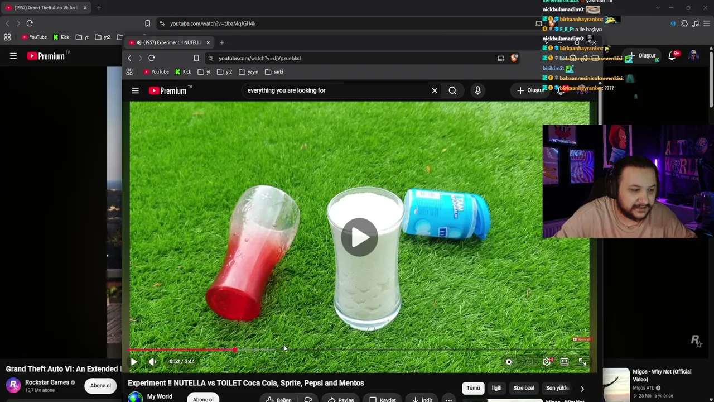Select the Experiment NUTELLA browser tab
The height and width of the screenshot is (402, 714).
pyautogui.click(x=170, y=42)
